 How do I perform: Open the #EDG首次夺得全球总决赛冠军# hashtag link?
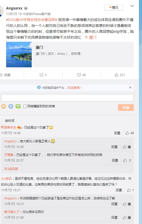coord(32,20)
